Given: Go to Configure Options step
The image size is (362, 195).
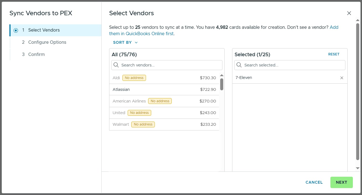Looking at the screenshot, I should click(x=56, y=42).
